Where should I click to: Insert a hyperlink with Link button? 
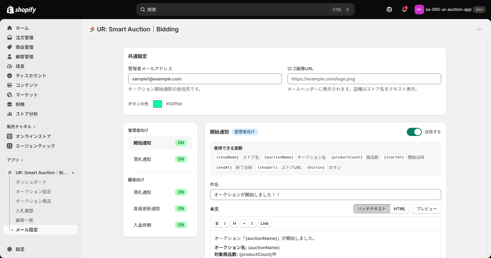click(265, 224)
